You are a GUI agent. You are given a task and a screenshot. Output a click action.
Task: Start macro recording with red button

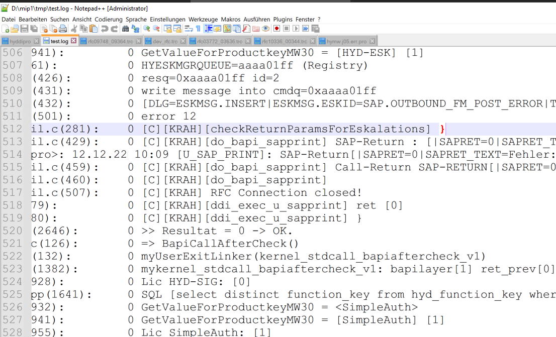[277, 29]
